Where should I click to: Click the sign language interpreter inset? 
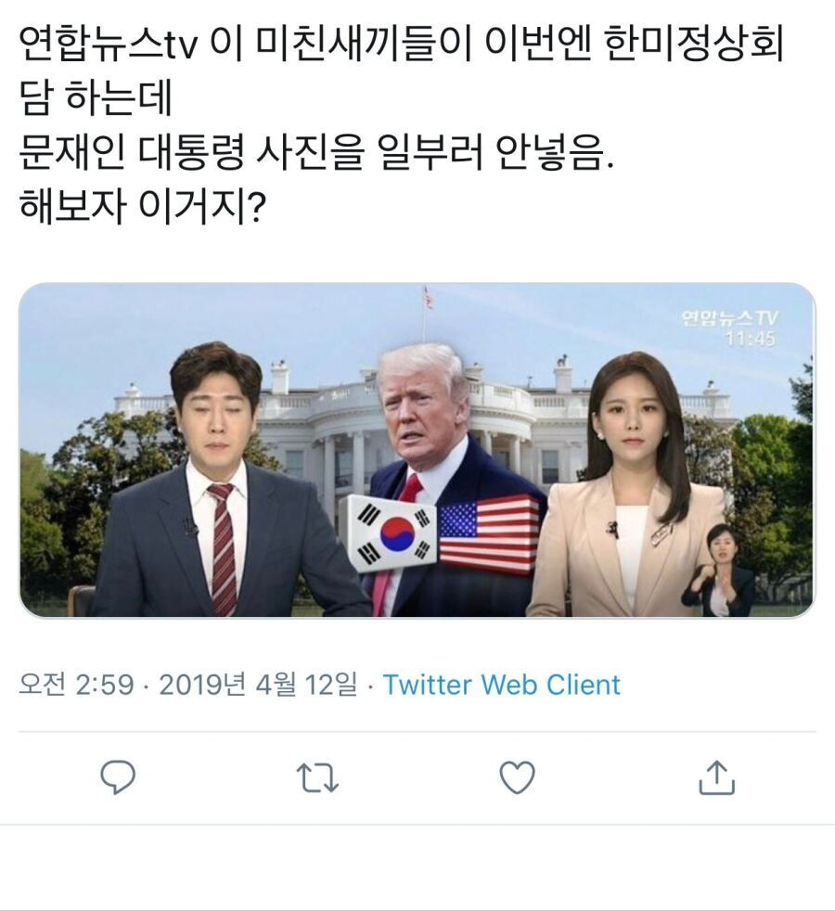click(719, 570)
